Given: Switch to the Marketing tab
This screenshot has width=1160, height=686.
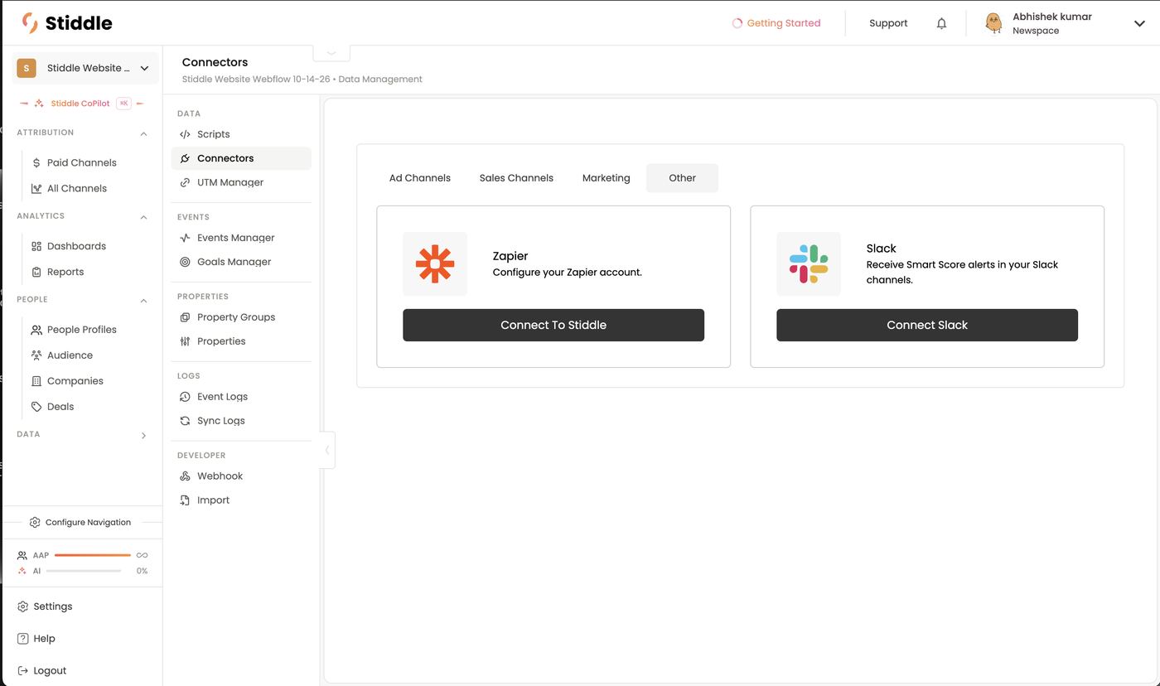Looking at the screenshot, I should pyautogui.click(x=606, y=178).
